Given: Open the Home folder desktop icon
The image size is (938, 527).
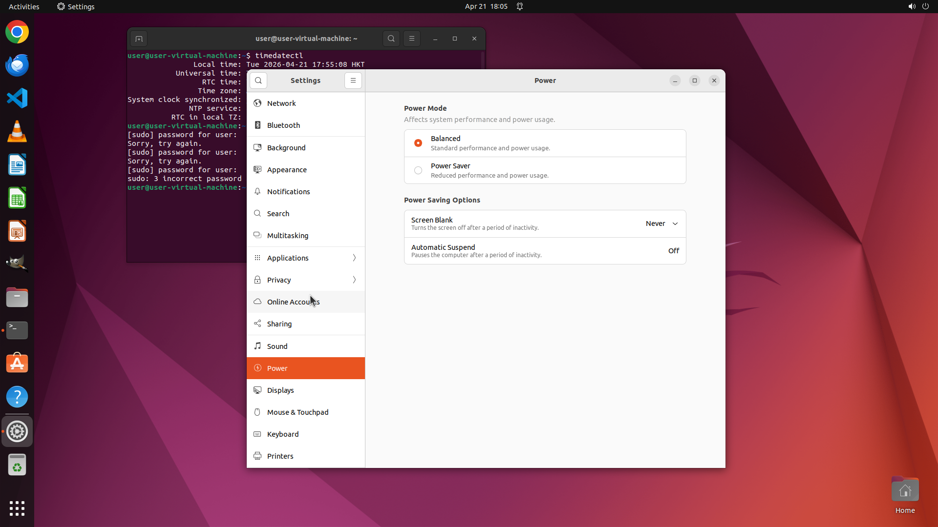Looking at the screenshot, I should point(905,491).
